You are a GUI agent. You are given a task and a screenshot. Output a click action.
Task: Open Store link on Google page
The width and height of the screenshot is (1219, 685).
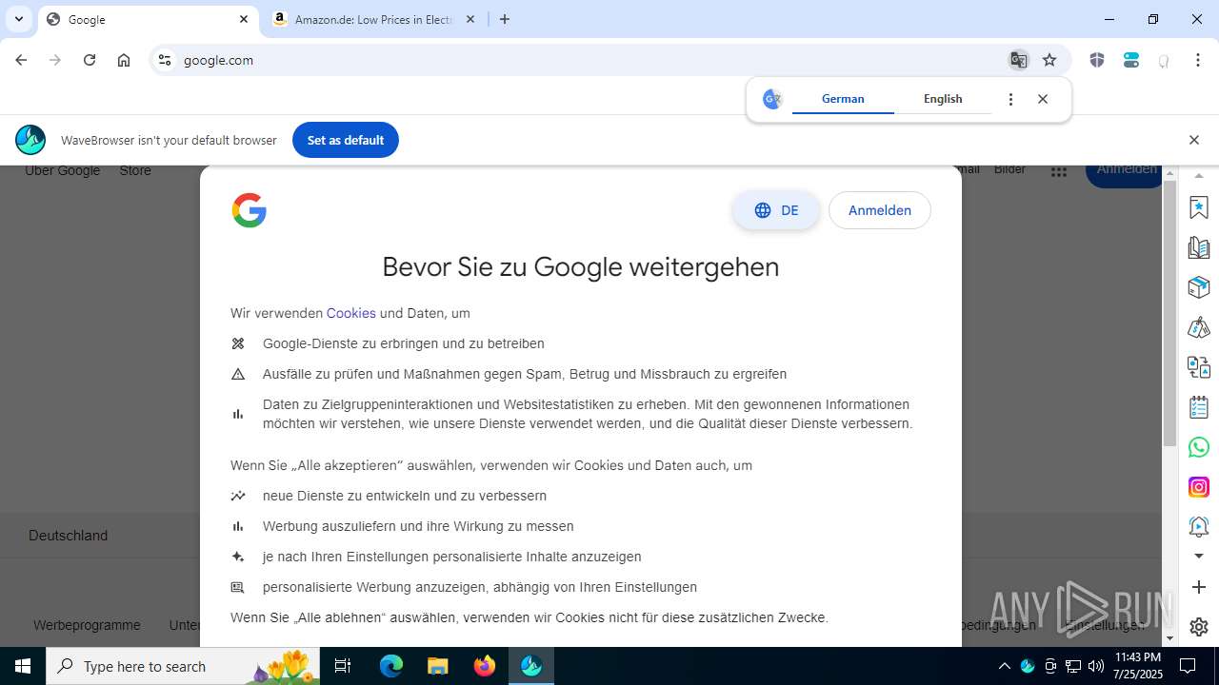[135, 171]
